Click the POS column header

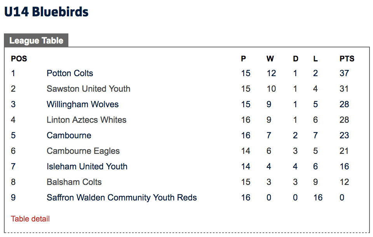click(x=19, y=59)
